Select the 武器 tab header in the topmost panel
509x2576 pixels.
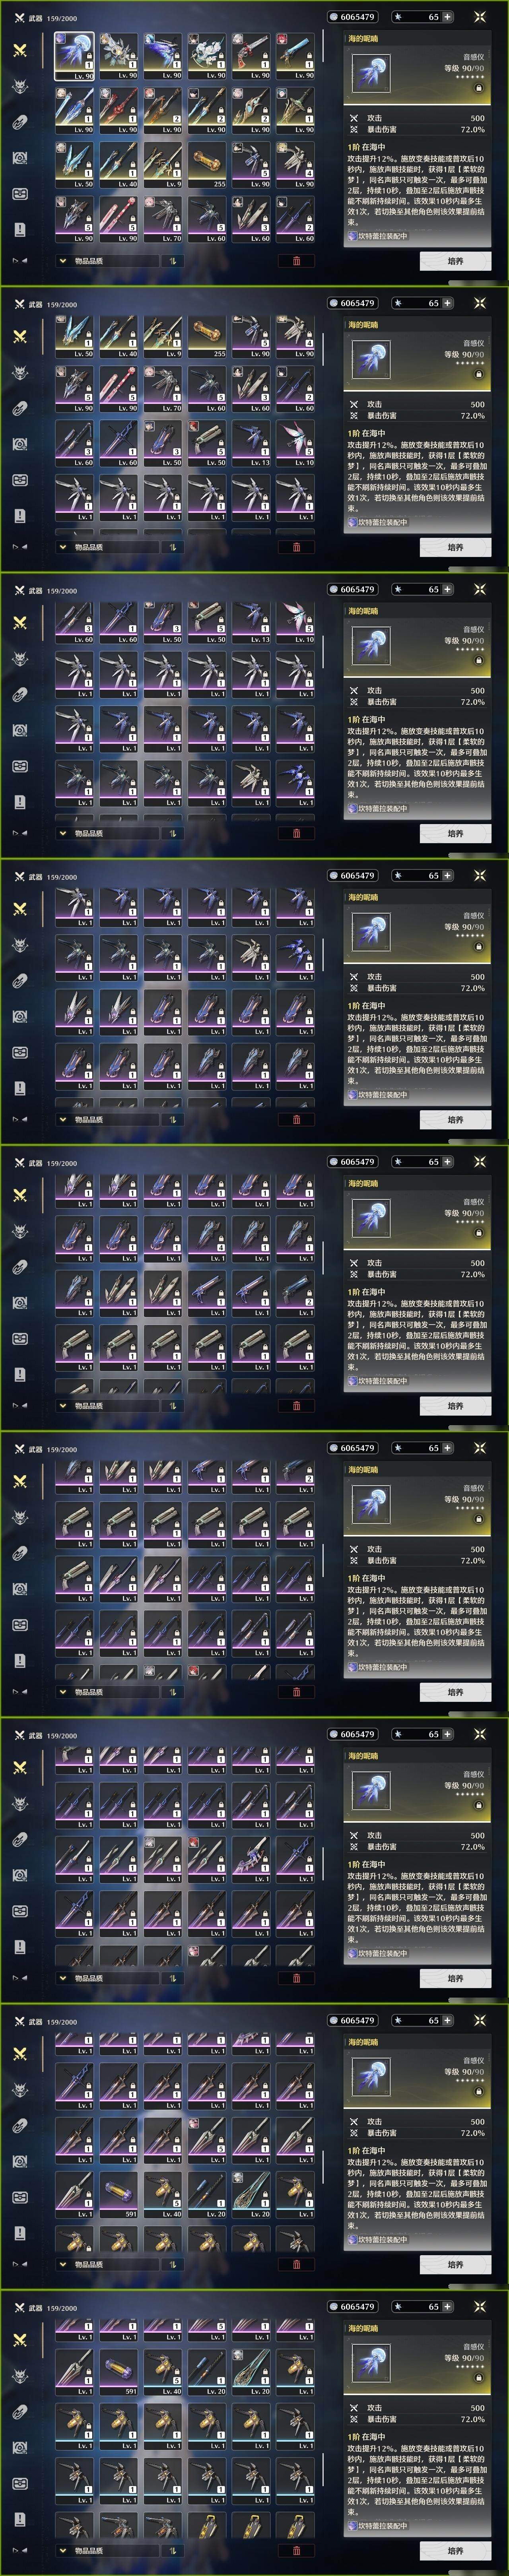[36, 18]
